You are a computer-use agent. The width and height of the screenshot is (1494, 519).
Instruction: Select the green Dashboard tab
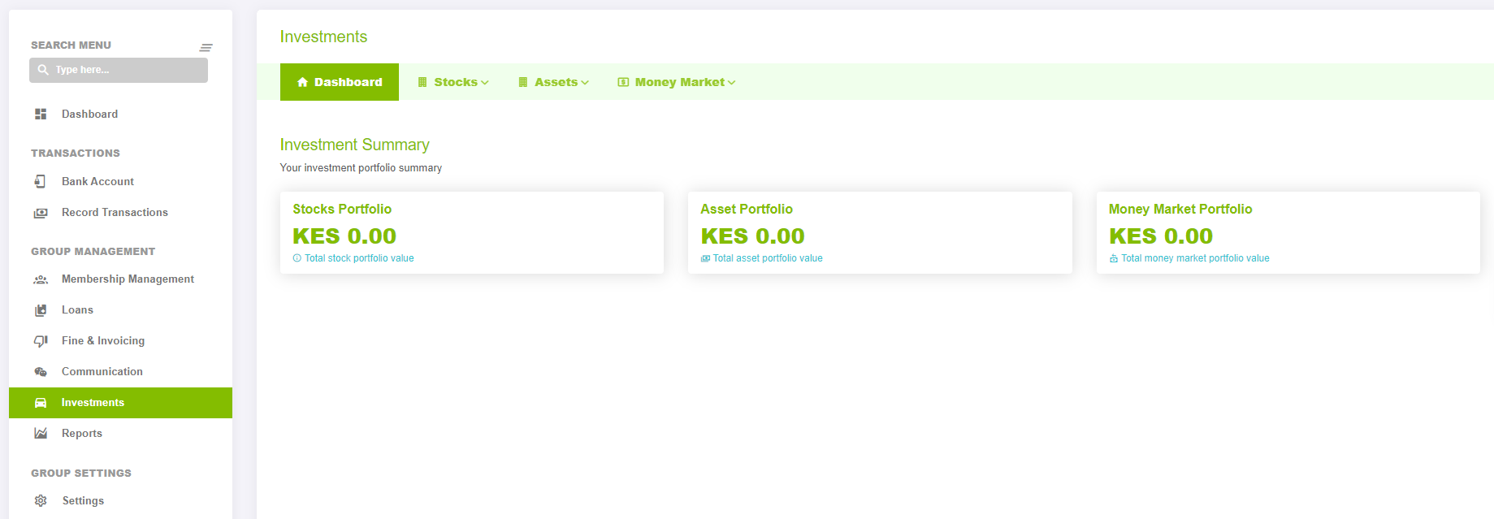pyautogui.click(x=340, y=82)
